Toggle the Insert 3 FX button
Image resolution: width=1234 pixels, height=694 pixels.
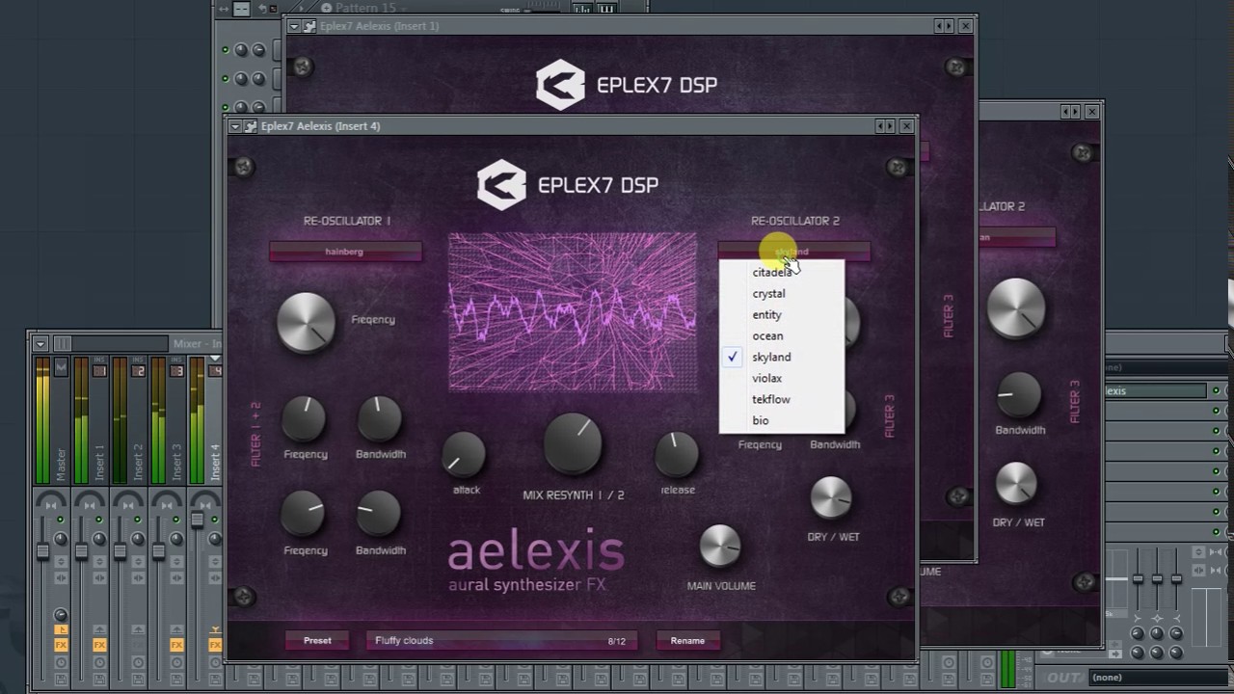pyautogui.click(x=176, y=645)
